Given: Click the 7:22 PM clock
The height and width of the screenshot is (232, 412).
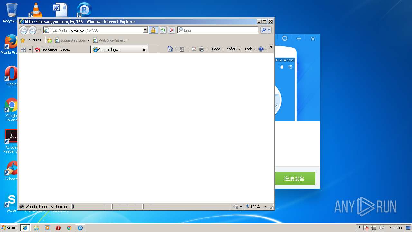Looking at the screenshot, I should pos(395,228).
